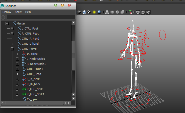Viewport: 185px width, 113px height.
Task: Expand the CTRL_Spine1 node
Action: [x=17, y=69]
